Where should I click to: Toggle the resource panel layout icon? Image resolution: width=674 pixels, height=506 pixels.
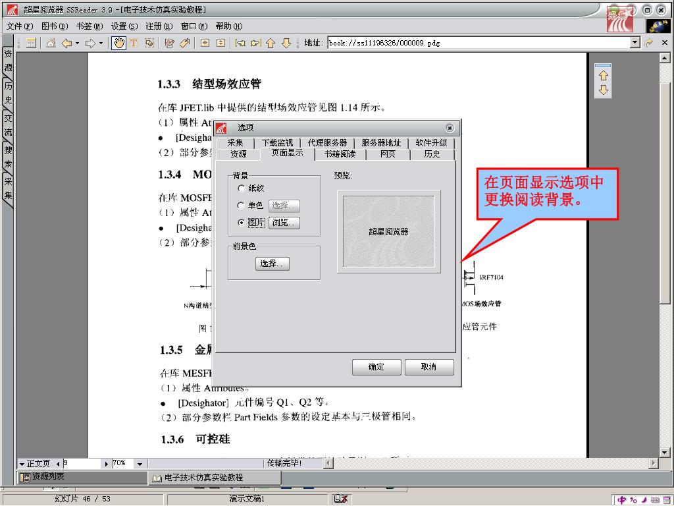coord(30,43)
